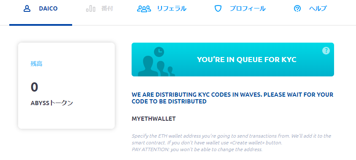Click the ABYSSトークン label
356x160 pixels.
click(52, 103)
